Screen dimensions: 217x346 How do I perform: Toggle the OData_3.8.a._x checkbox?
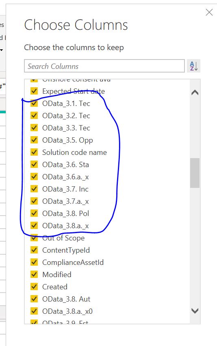(x=34, y=225)
